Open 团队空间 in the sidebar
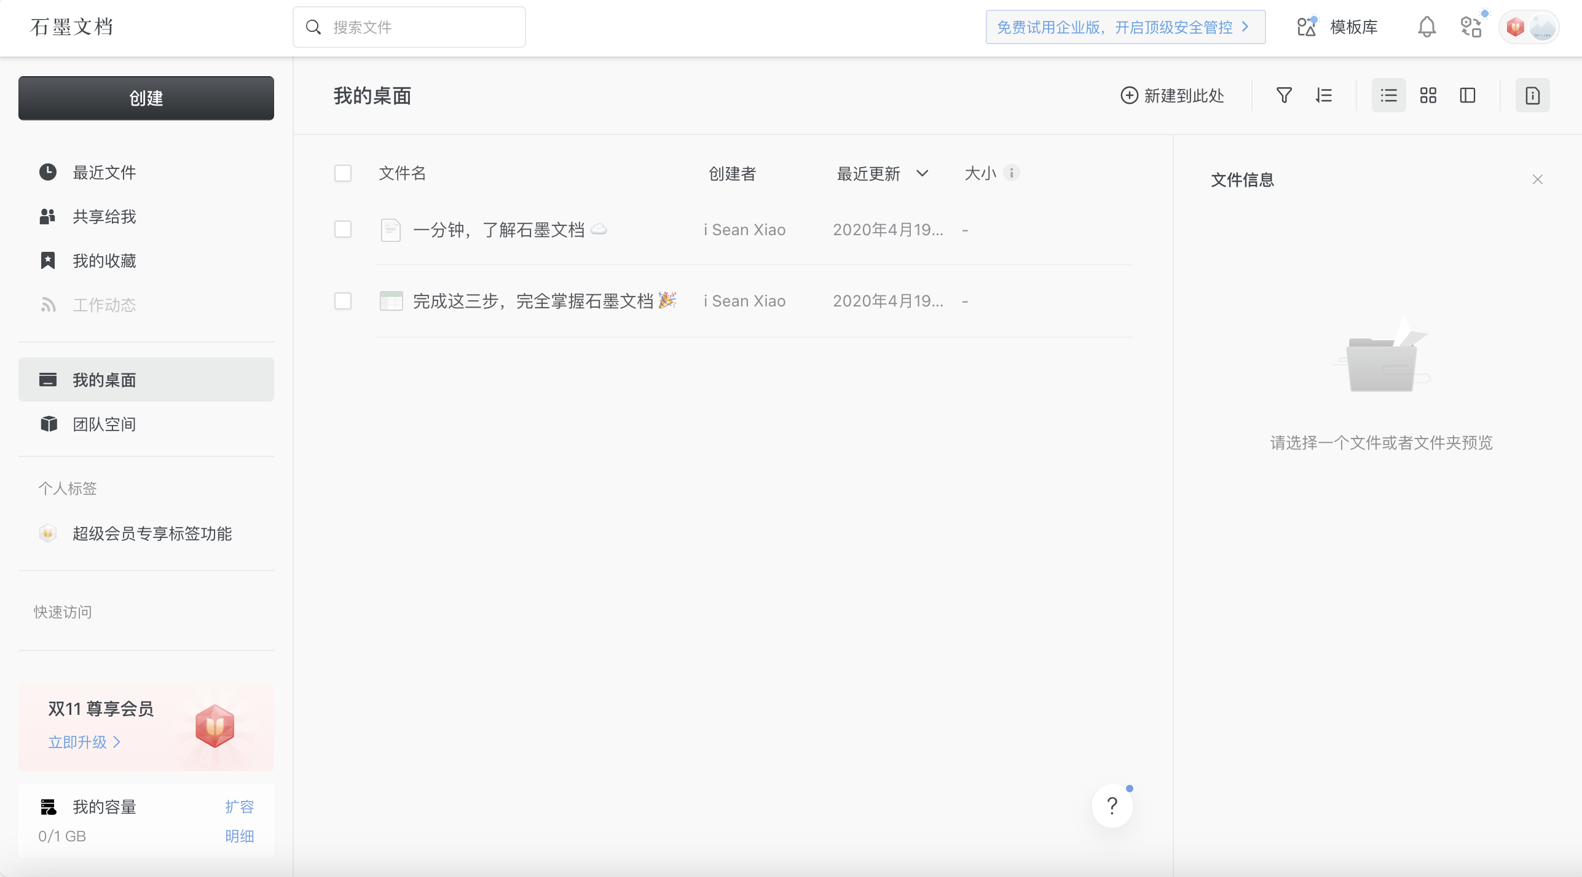Image resolution: width=1582 pixels, height=877 pixels. coord(104,424)
